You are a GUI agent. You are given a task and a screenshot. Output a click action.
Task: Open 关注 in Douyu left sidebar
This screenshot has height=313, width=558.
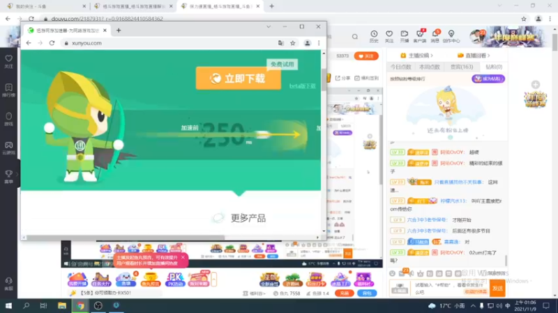[8, 61]
